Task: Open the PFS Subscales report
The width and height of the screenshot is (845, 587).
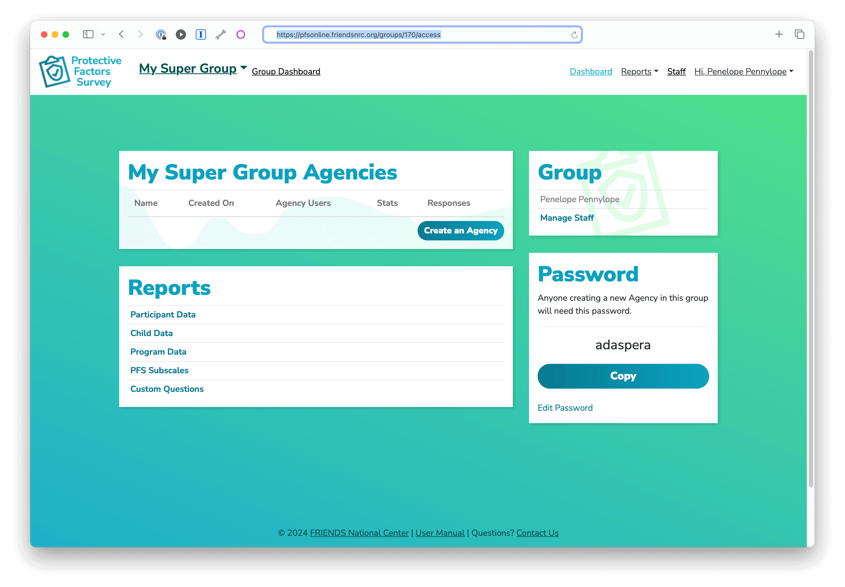Action: tap(159, 370)
